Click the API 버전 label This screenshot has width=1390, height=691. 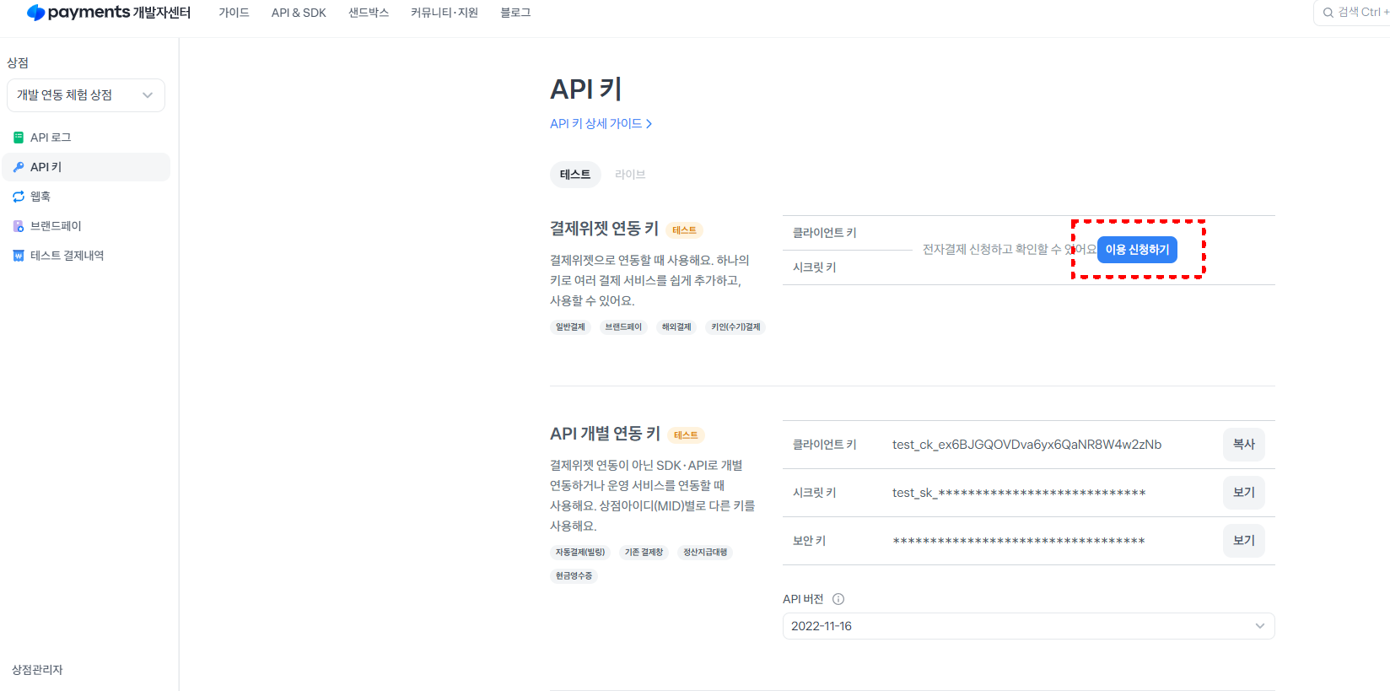click(x=803, y=599)
